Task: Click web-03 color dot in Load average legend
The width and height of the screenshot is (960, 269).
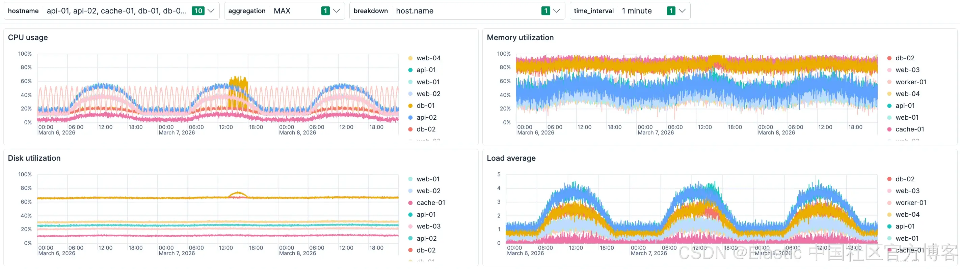Action: [x=889, y=191]
